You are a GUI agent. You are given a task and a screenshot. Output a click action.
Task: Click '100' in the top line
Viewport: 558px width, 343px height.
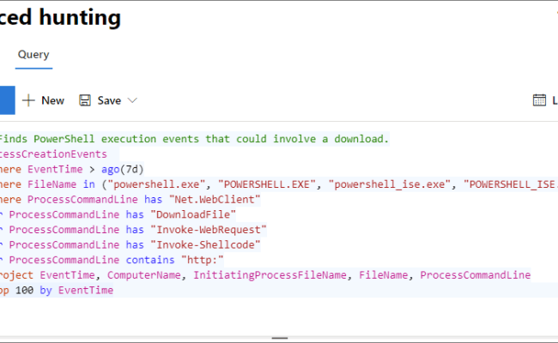click(24, 291)
